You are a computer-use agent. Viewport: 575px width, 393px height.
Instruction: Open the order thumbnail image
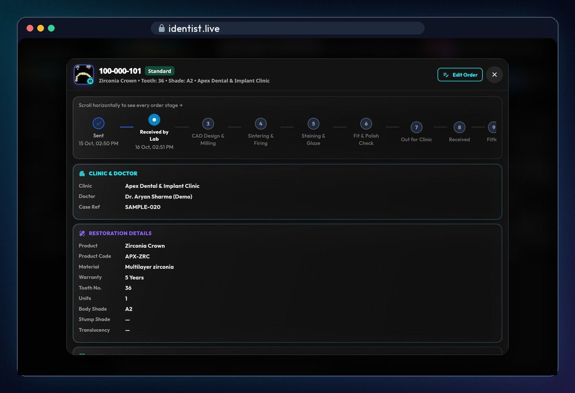click(x=84, y=75)
